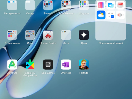Open the red Huawei box app icon
Viewport: 132px width, 99px height.
point(120,5)
